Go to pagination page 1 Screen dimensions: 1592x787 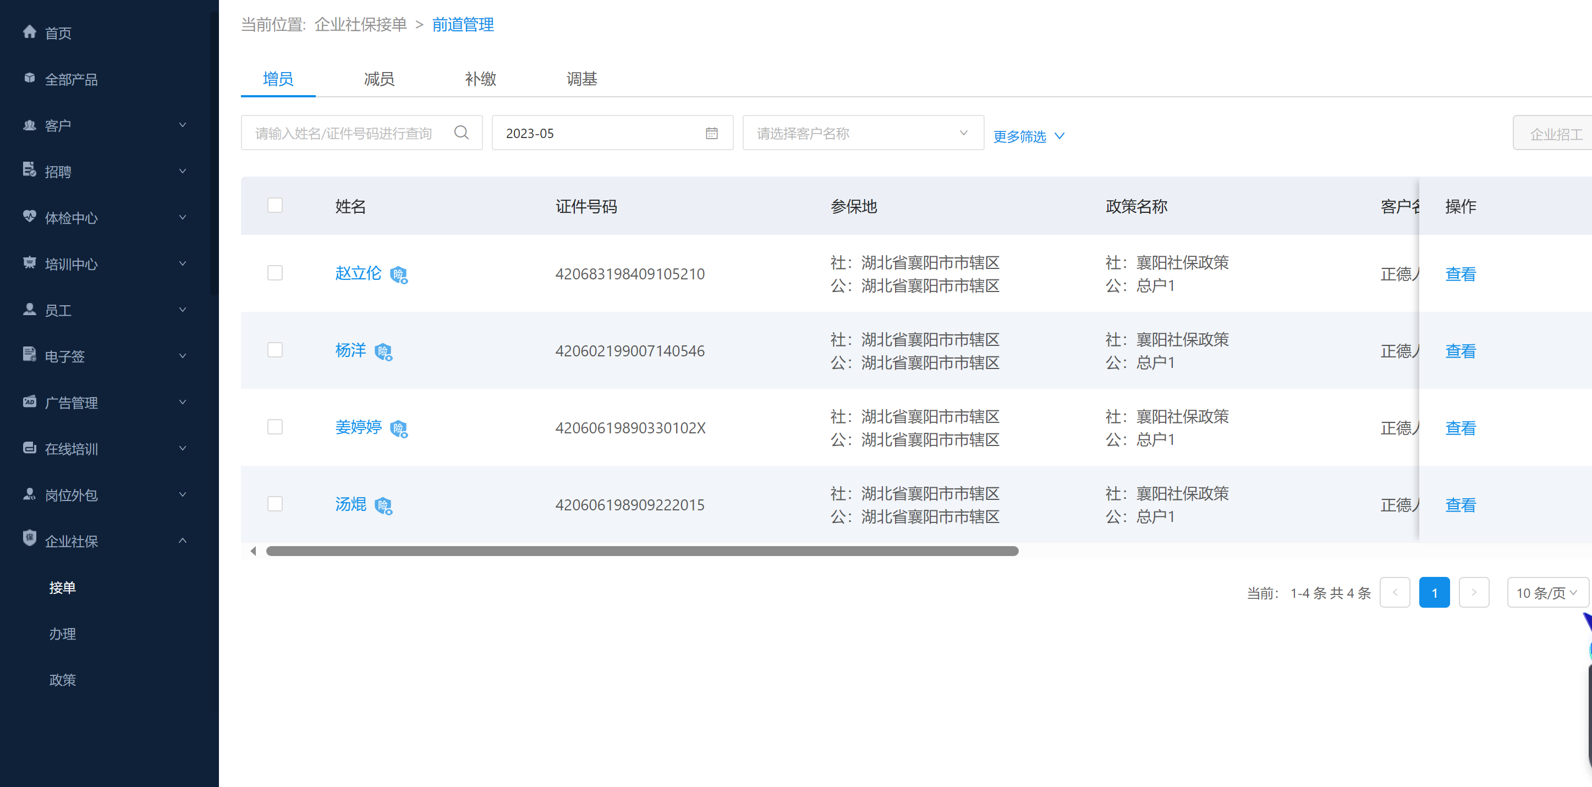point(1434,592)
